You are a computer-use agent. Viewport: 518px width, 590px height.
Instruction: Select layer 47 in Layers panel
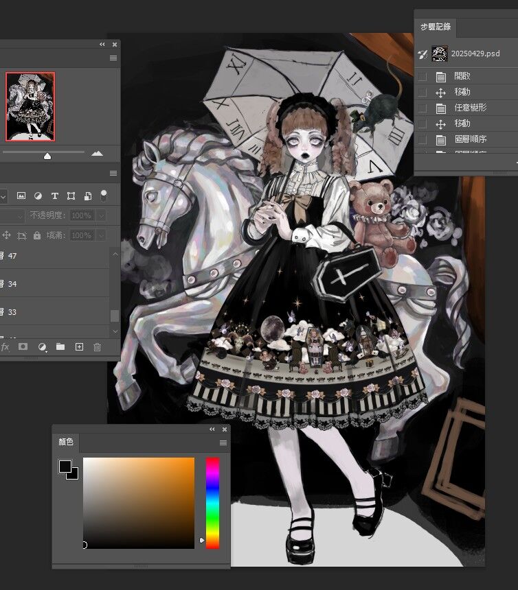[x=55, y=256]
